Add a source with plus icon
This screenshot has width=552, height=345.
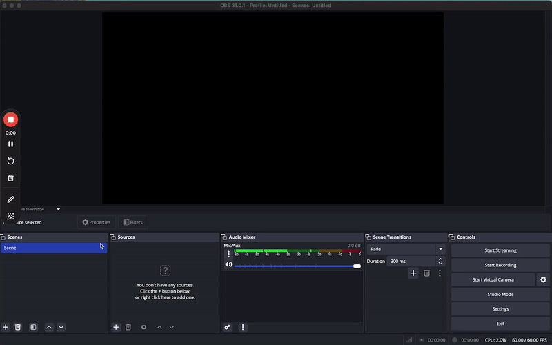116,327
